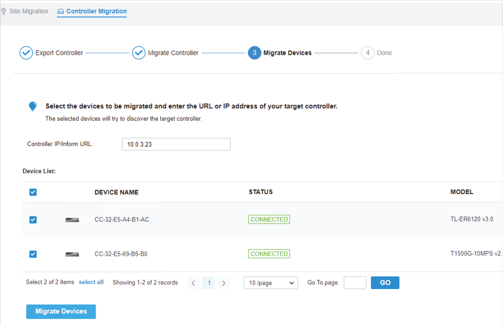Click the TL-ER6120 v3.0 model cell
503x326 pixels.
(x=472, y=219)
